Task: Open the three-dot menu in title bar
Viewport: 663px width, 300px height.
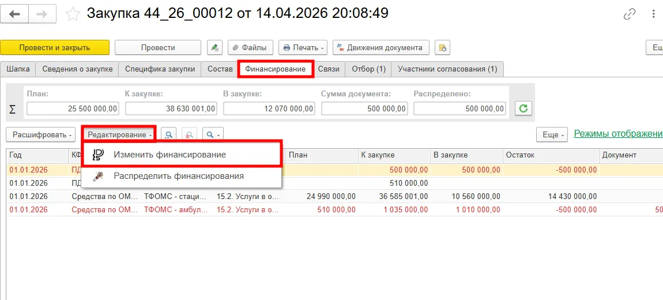Action: pyautogui.click(x=653, y=14)
